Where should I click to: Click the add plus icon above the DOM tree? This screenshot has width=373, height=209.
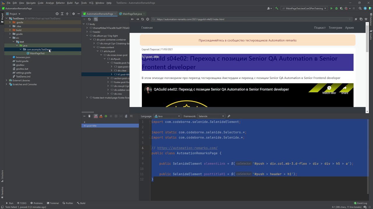(84, 19)
